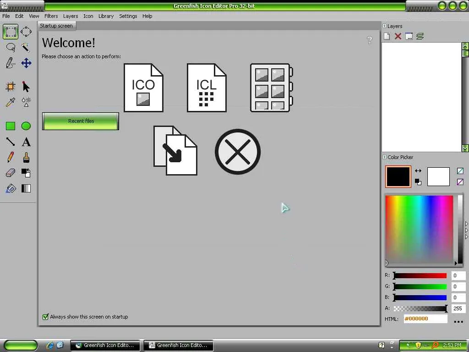Screen dimensions: 469x352
Task: Open the Filters menu
Action: pos(51,16)
